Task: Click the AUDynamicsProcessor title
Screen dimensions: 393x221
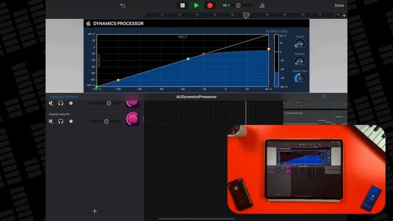Action: pyautogui.click(x=196, y=97)
